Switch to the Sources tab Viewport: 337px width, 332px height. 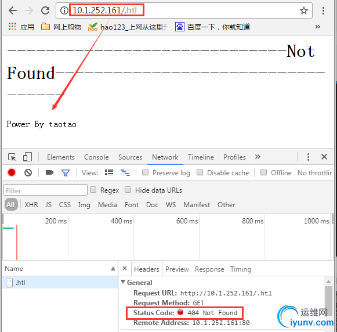point(131,157)
